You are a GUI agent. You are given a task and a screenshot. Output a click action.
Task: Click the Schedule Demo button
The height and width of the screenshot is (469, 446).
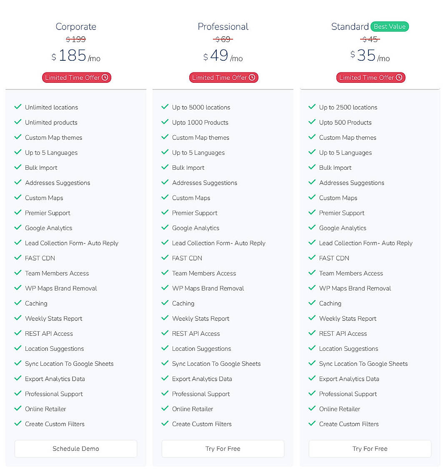[75, 449]
